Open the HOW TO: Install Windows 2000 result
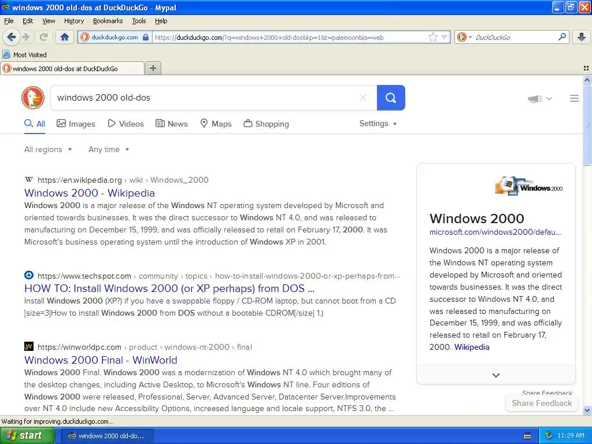592x444 pixels. [x=169, y=288]
